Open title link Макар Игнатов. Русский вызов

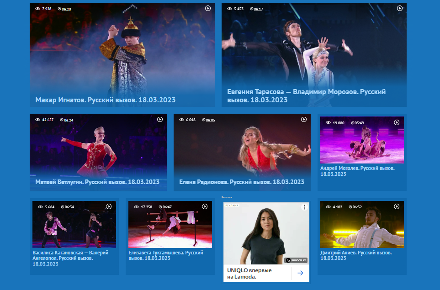click(105, 100)
